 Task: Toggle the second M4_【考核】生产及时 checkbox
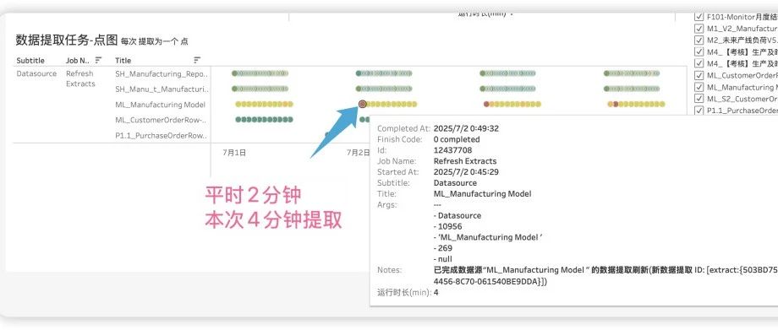coord(699,63)
